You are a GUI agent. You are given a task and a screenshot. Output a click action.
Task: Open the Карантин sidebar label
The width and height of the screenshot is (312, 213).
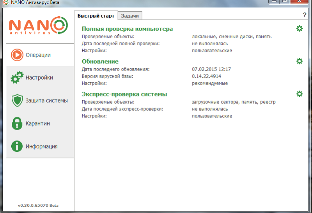[38, 124]
